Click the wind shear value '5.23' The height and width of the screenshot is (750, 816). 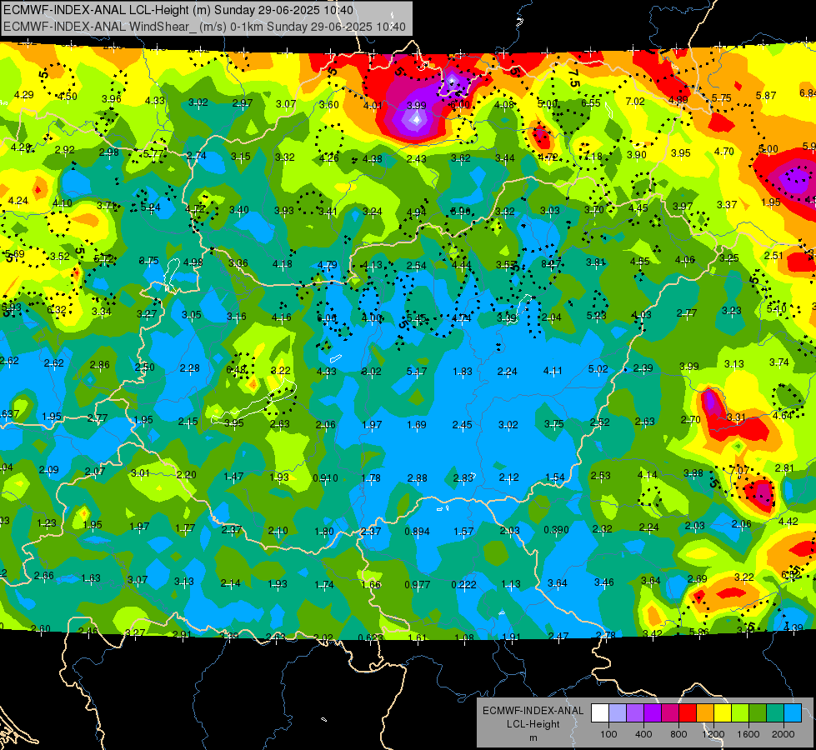click(597, 315)
